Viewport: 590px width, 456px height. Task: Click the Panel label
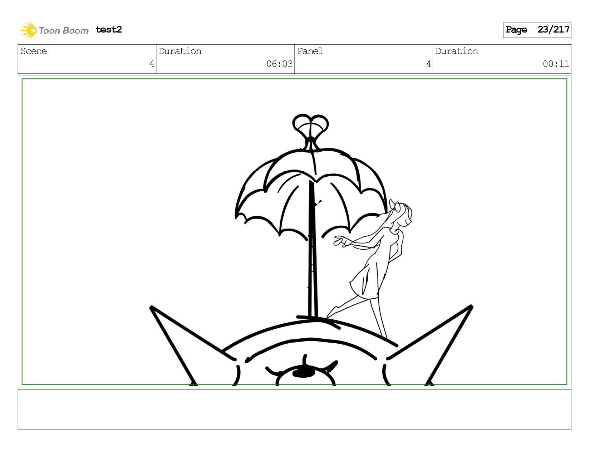click(x=310, y=51)
